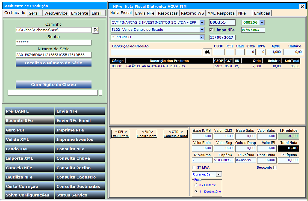Click the Espécie field showing VOLUMES
Screen dimensions: 308x201
tap(224, 160)
